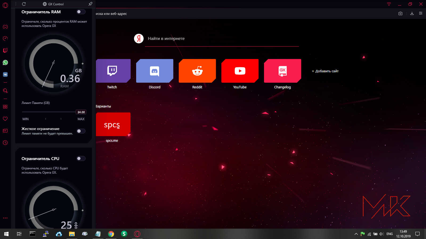Click the MIN slider label

pos(26,119)
